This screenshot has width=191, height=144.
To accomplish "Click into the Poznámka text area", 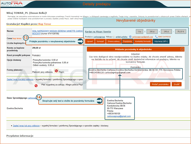I will pos(136,74).
